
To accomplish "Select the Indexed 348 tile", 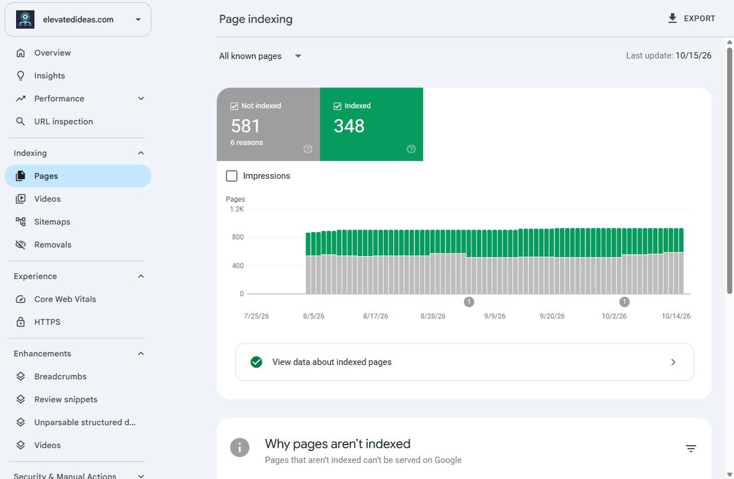I will tap(371, 124).
